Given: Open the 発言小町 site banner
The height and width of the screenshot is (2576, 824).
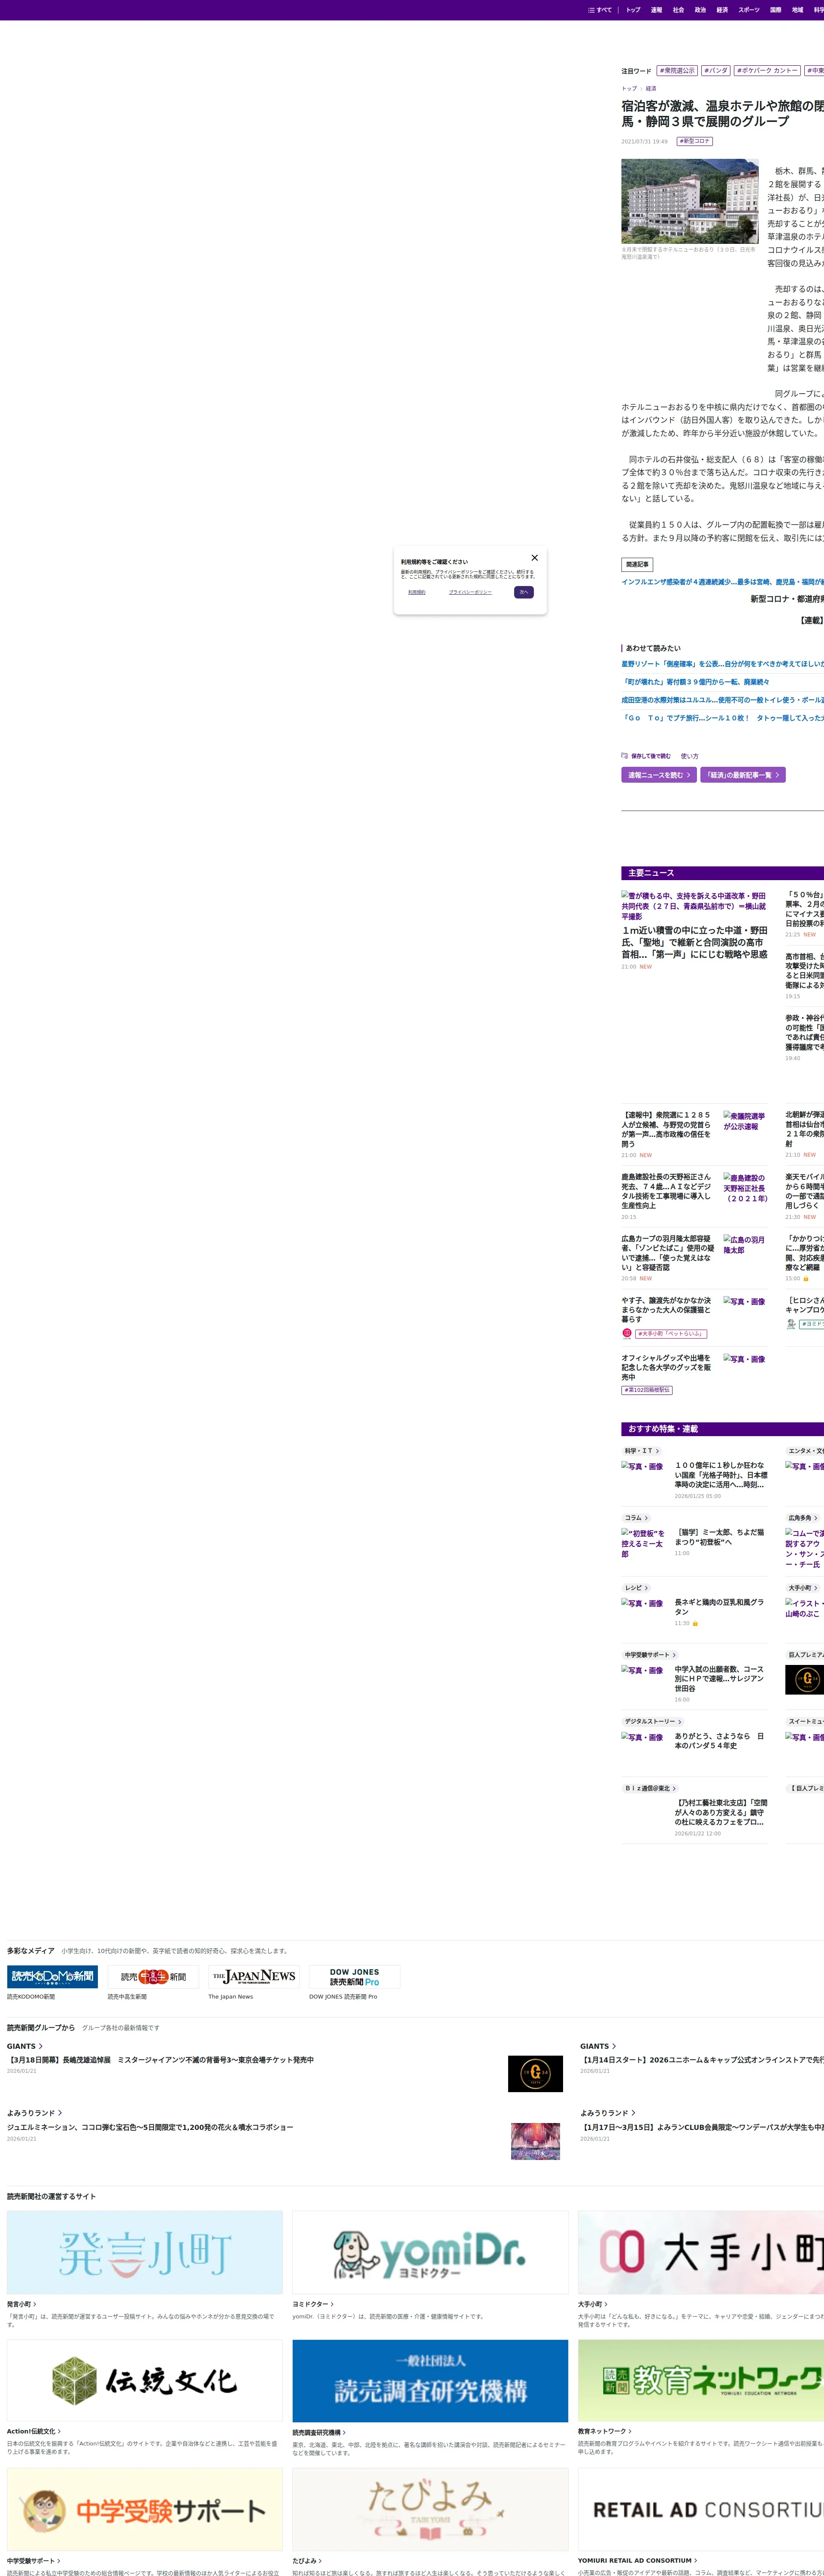Looking at the screenshot, I should click(145, 2252).
